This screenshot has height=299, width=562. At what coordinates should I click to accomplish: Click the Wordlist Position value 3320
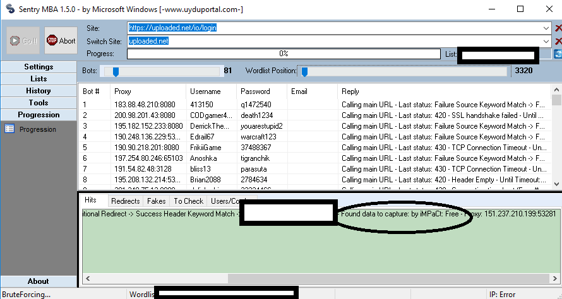point(523,71)
